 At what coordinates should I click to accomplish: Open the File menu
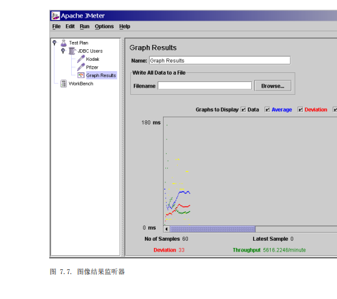click(57, 26)
